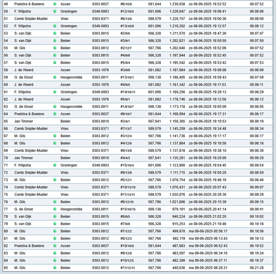Click the green dot in row 79
The width and height of the screenshot is (276, 274).
55,224
